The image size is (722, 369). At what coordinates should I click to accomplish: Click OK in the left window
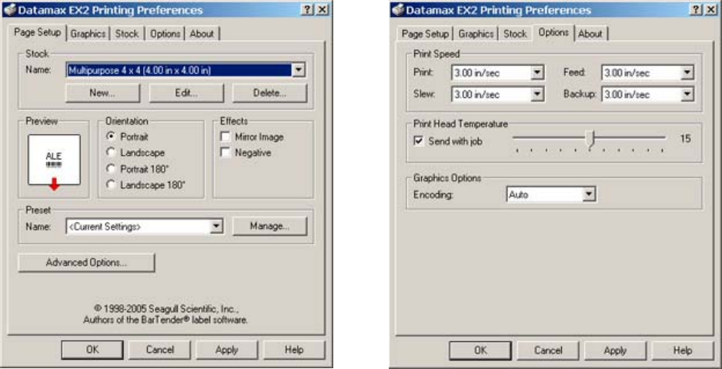click(x=92, y=350)
